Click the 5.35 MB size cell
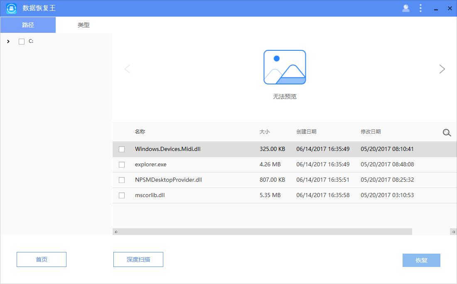 [x=270, y=195]
